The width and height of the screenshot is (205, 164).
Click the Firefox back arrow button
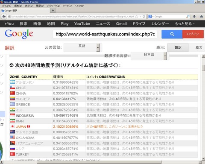[x=4, y=17]
